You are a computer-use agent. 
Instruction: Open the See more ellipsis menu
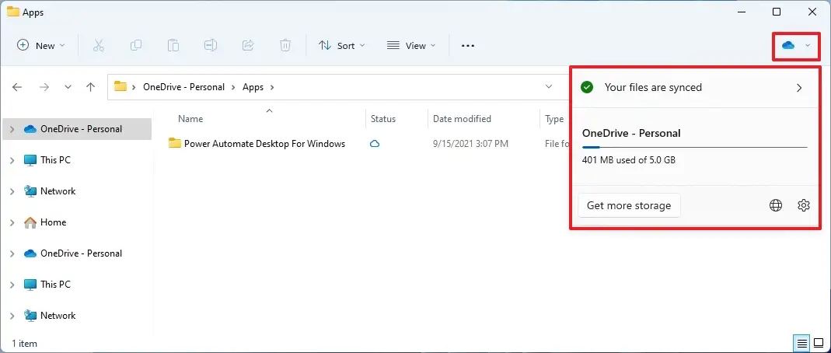click(467, 46)
